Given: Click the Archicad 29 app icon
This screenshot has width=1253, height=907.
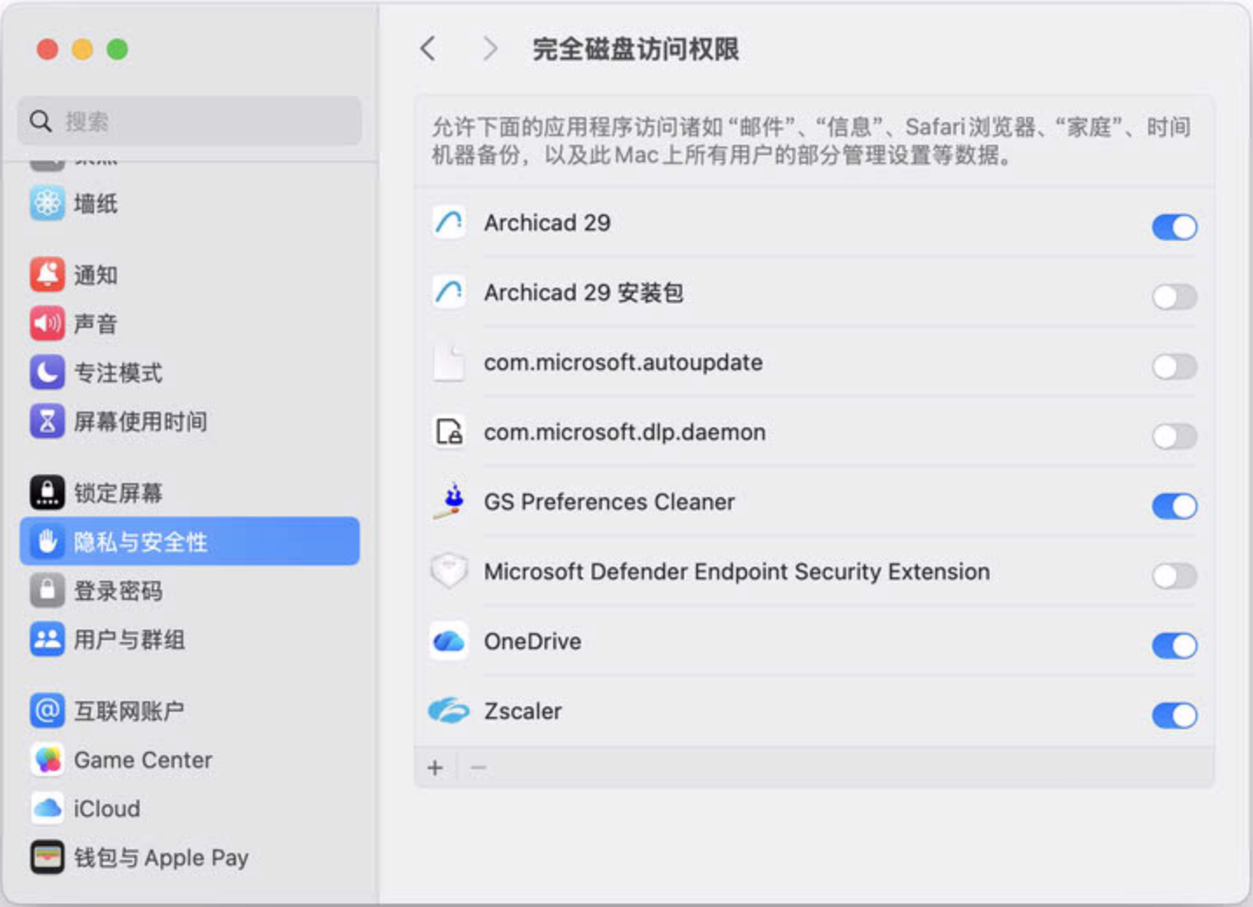Looking at the screenshot, I should click(449, 223).
